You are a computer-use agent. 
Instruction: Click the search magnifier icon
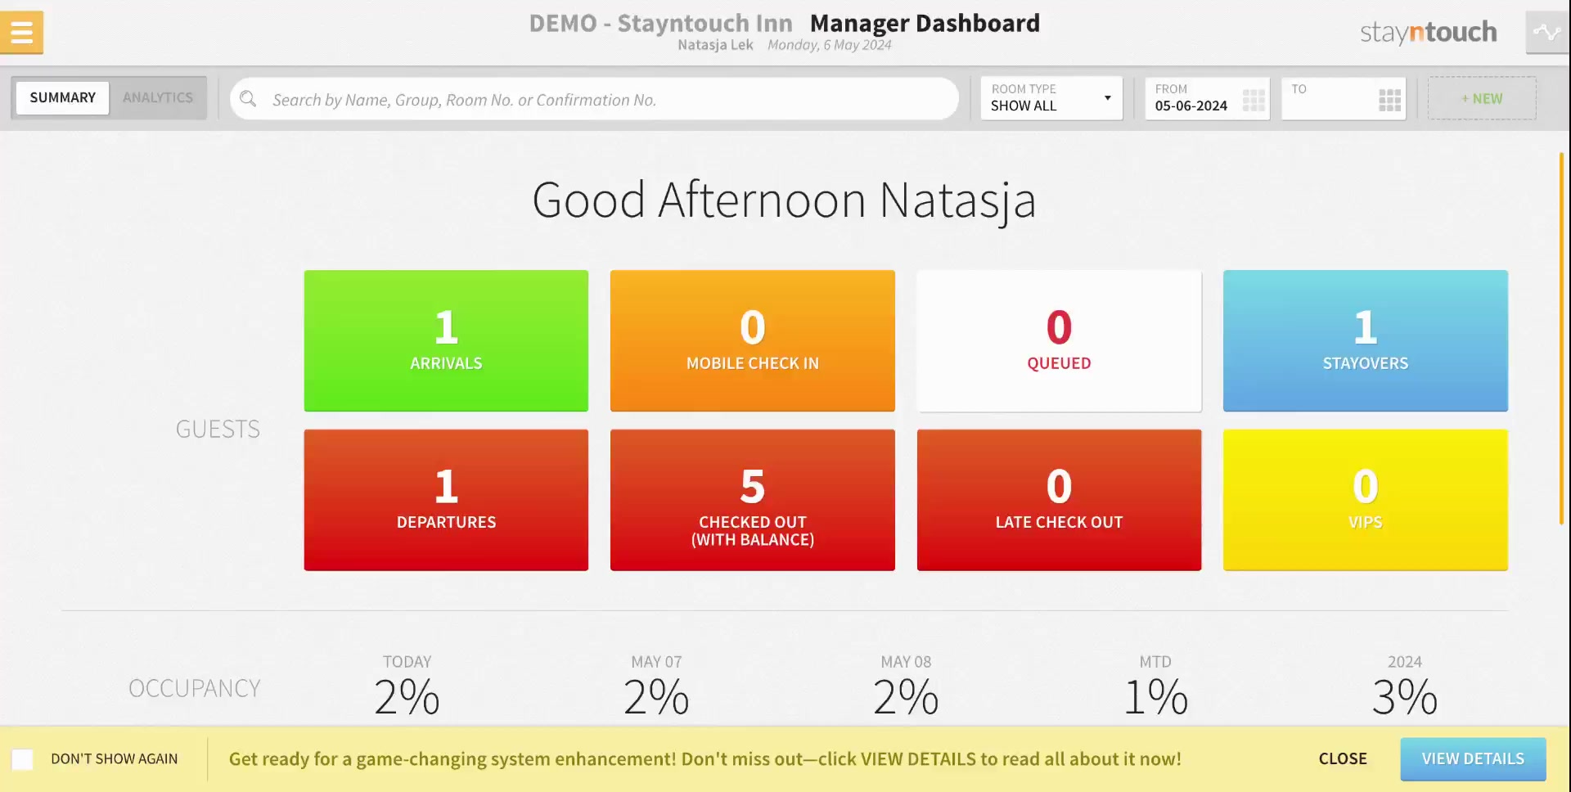pyautogui.click(x=248, y=99)
